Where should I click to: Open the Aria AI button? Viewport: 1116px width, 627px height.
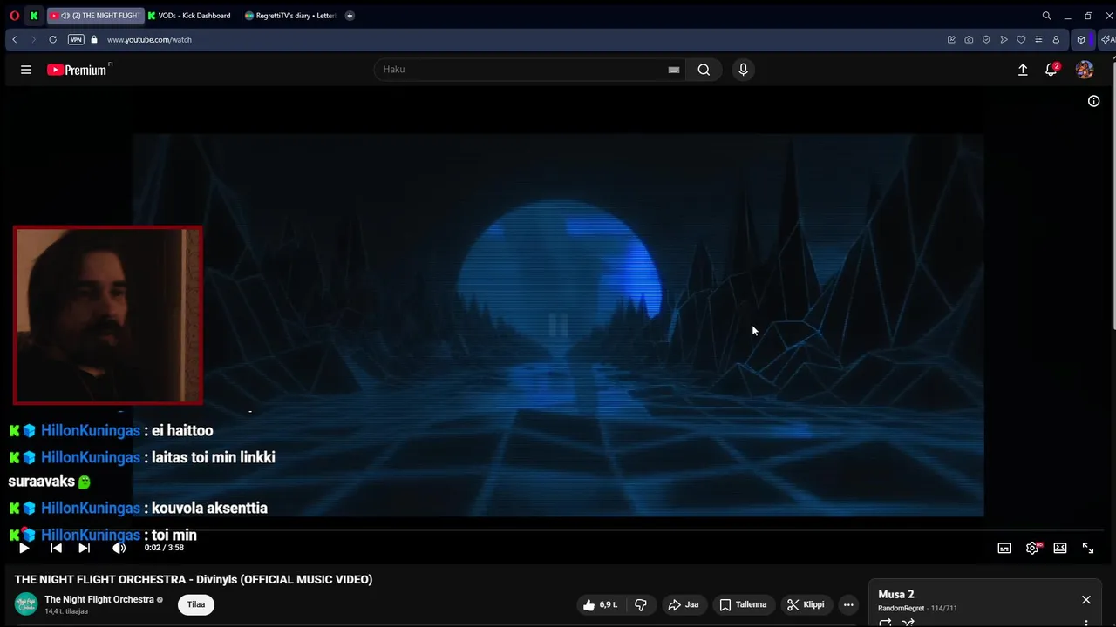coord(1107,39)
